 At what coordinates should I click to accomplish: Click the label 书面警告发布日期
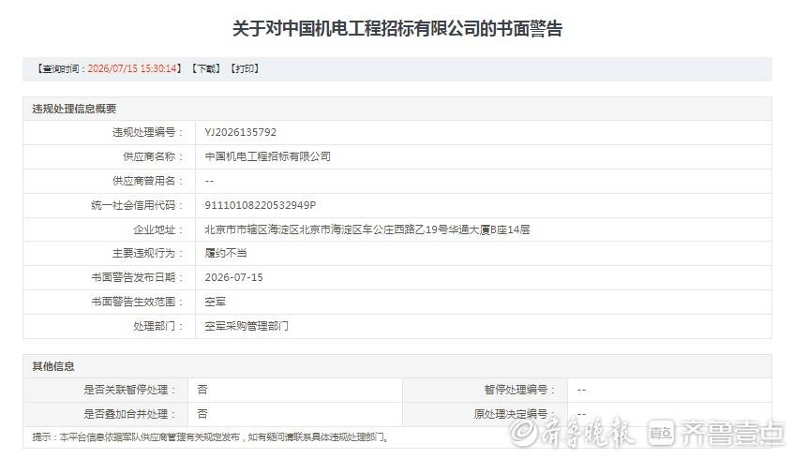[x=137, y=277]
